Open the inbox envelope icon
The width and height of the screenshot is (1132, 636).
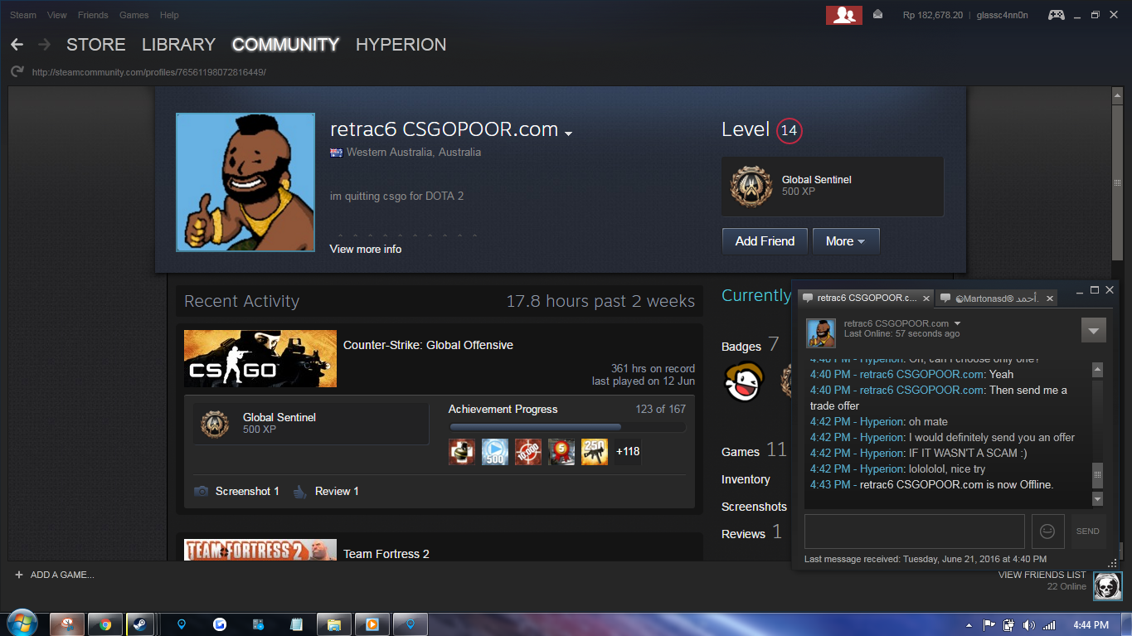click(x=877, y=15)
